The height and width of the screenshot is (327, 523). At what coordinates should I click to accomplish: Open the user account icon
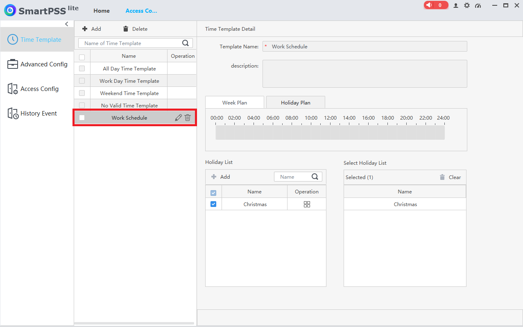(455, 5)
